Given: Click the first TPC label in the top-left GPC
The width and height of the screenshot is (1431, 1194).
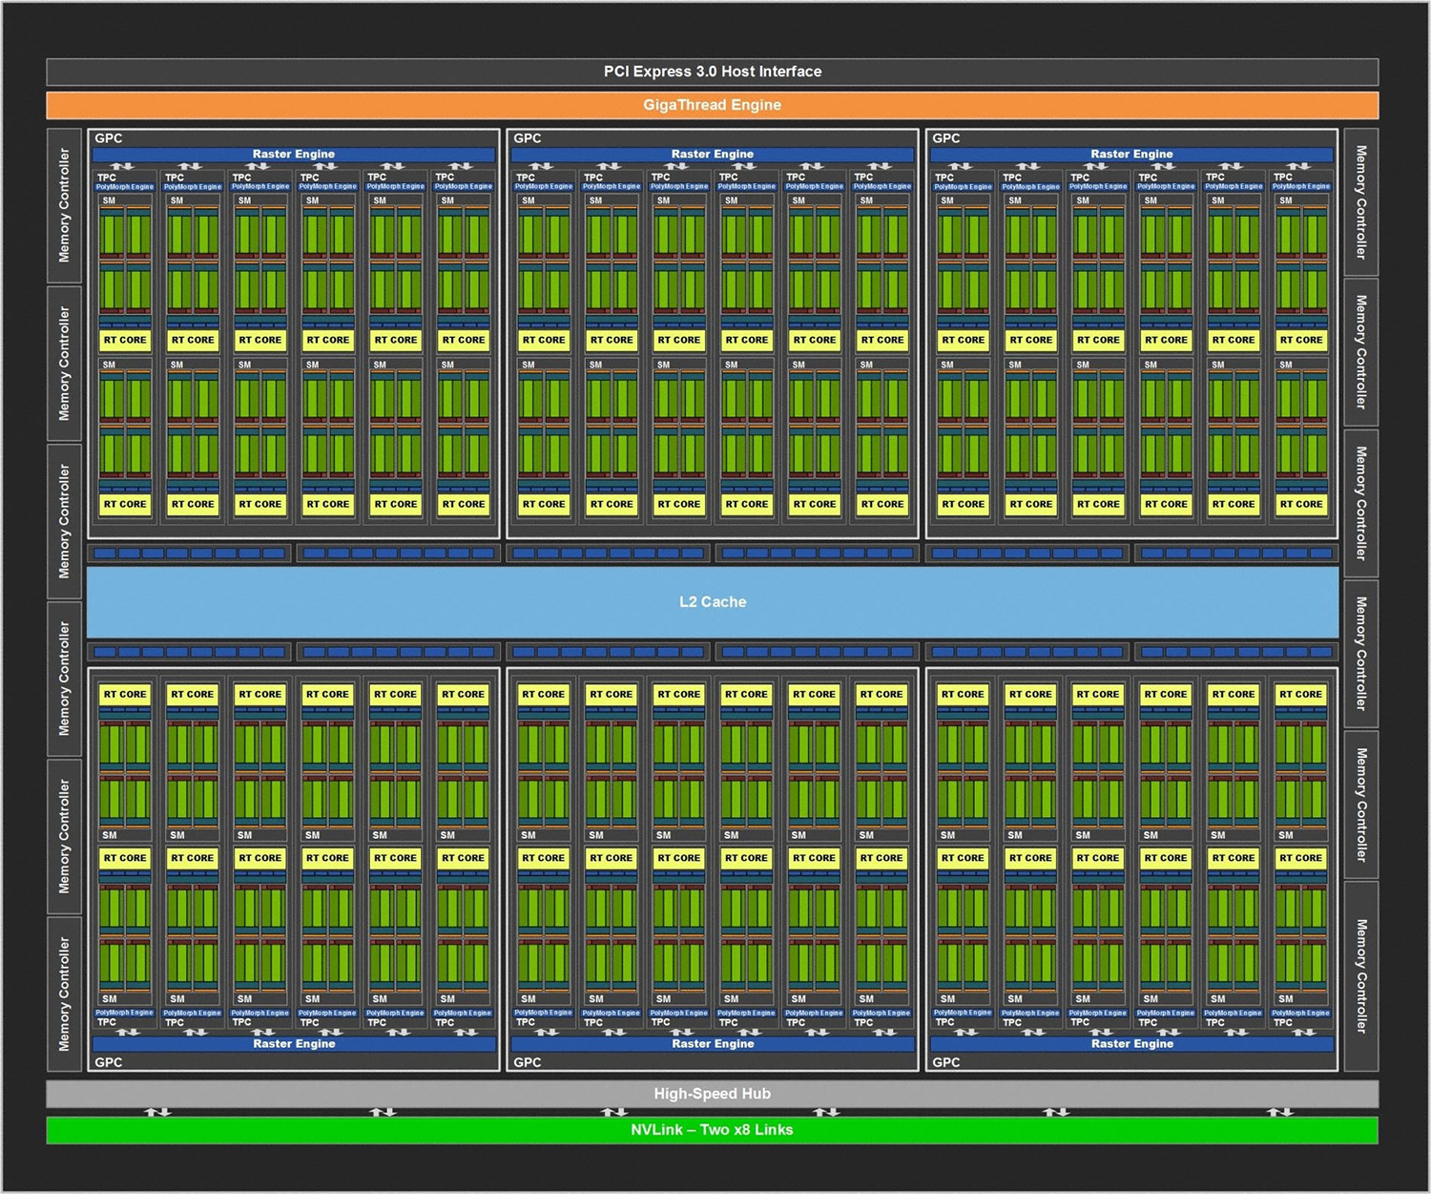Looking at the screenshot, I should pyautogui.click(x=107, y=178).
